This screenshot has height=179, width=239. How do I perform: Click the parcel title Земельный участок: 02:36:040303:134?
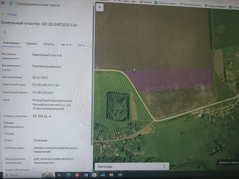coord(39,24)
